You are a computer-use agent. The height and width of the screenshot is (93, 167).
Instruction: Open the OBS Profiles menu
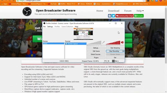point(57,27)
